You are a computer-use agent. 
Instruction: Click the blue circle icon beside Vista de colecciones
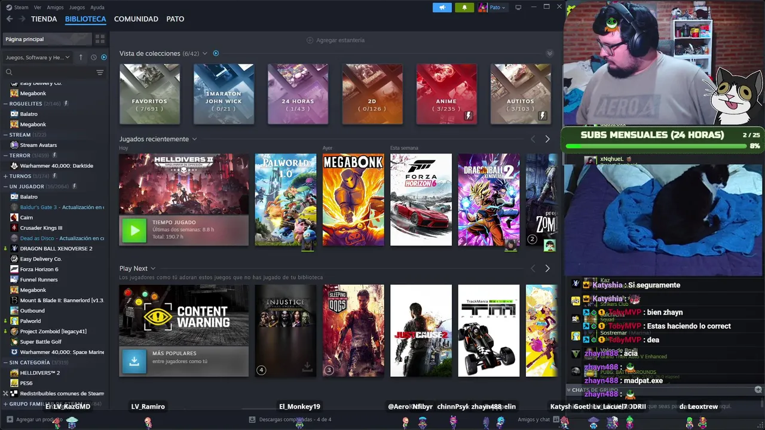tap(216, 53)
